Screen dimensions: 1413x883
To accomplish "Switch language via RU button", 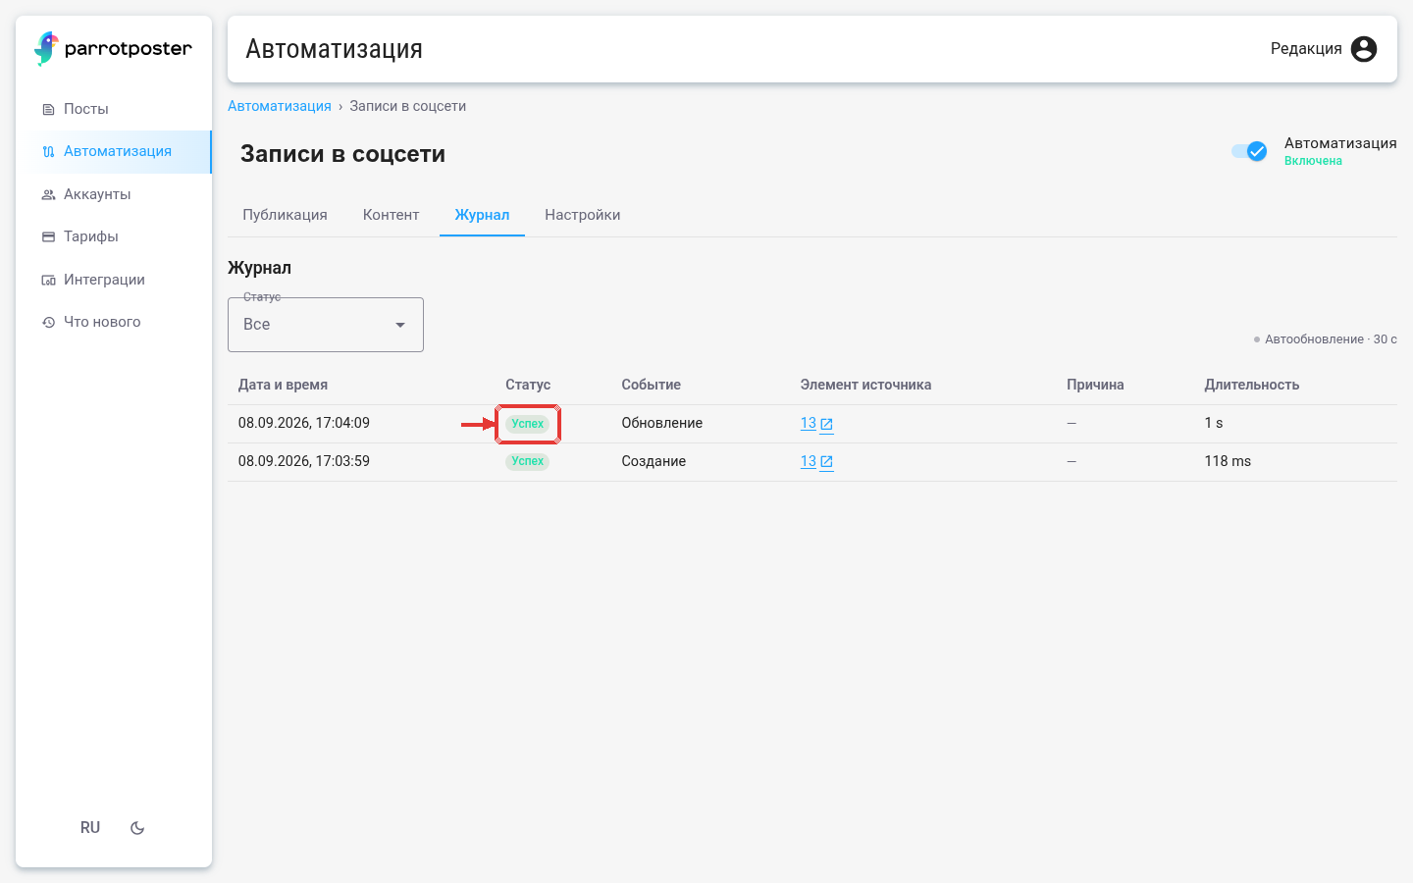I will point(90,828).
